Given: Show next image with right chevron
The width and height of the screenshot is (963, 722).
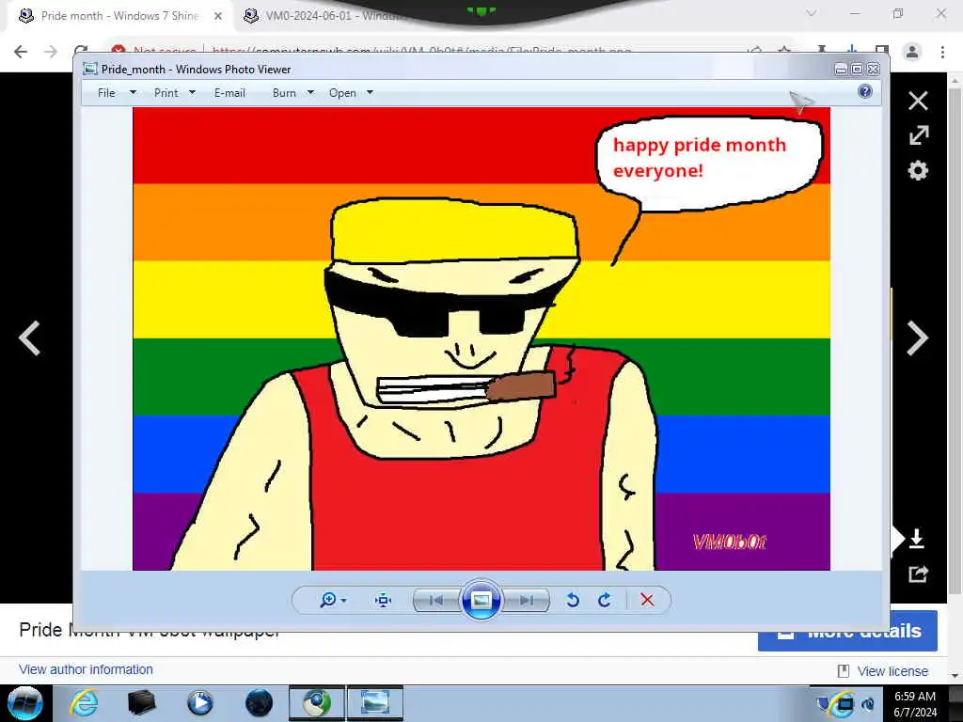Looking at the screenshot, I should tap(918, 338).
